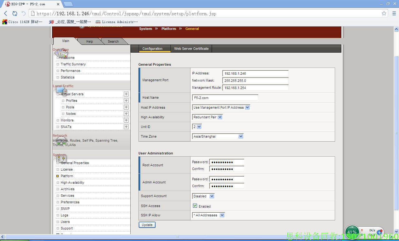Image resolution: width=399 pixels, height=241 pixels.
Task: Open the Preferences link
Action: 70,202
